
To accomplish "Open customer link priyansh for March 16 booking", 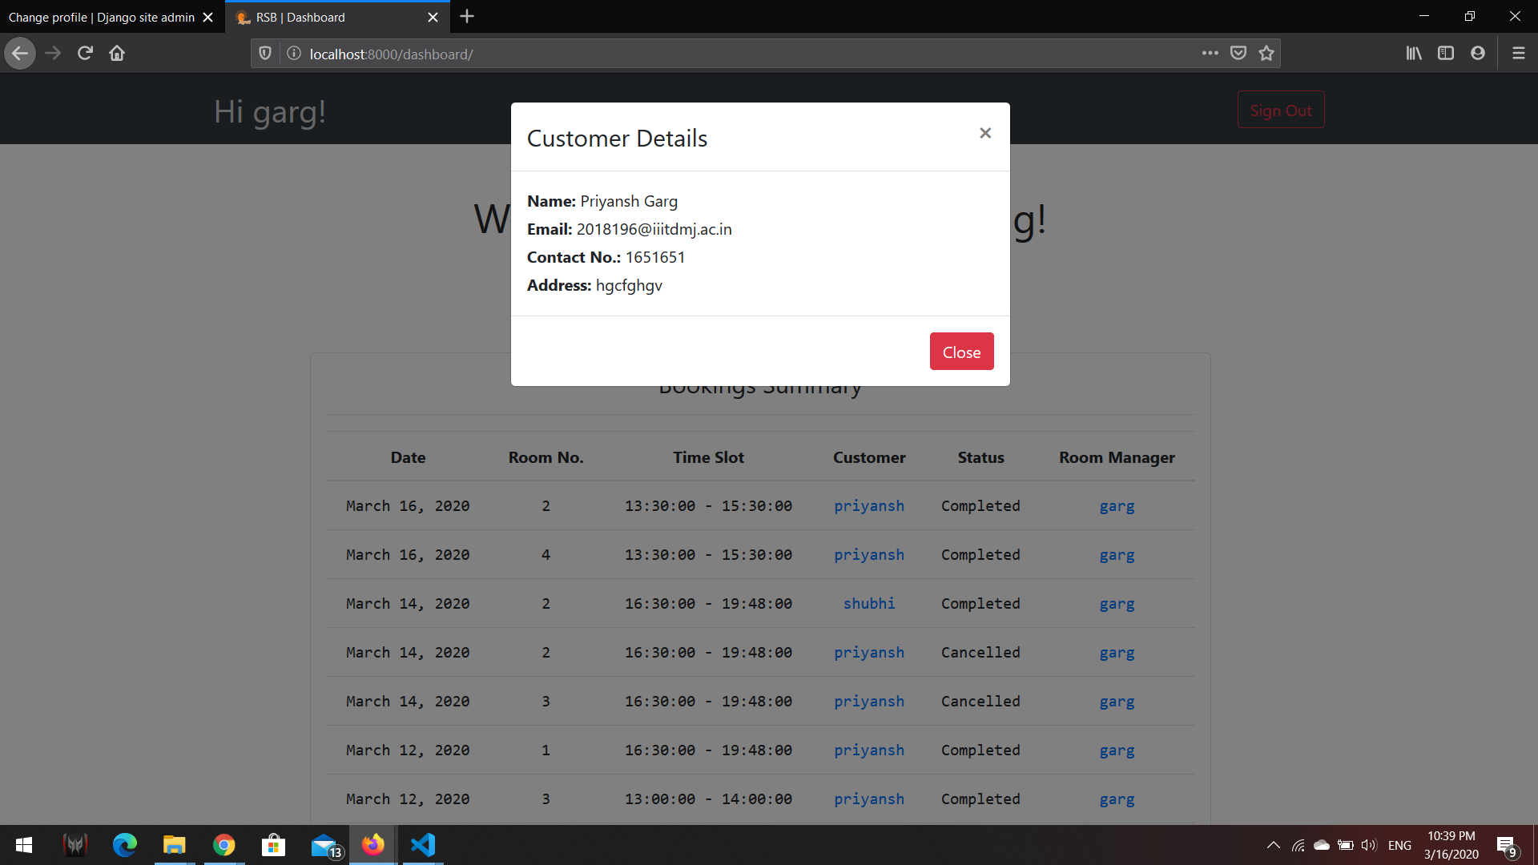I will coord(868,505).
